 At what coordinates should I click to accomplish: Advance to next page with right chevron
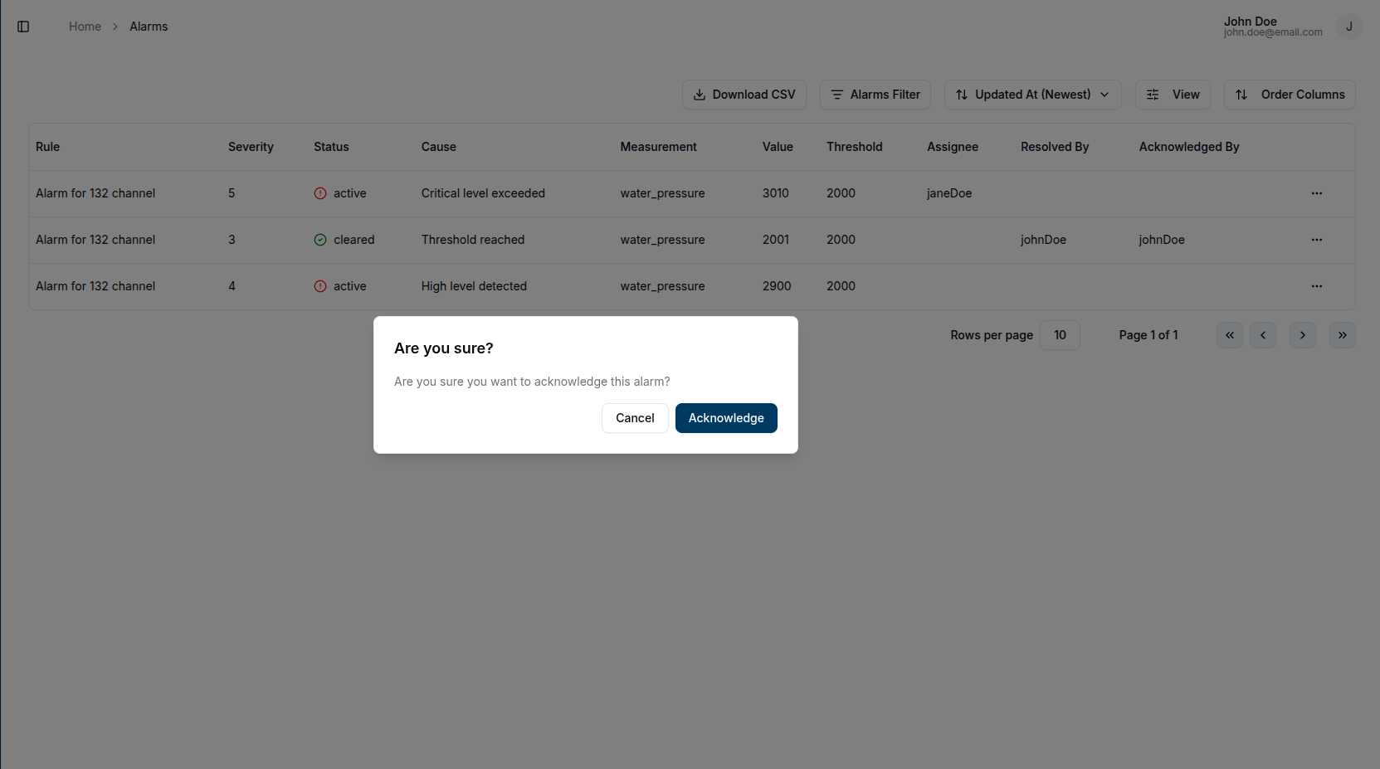1302,335
